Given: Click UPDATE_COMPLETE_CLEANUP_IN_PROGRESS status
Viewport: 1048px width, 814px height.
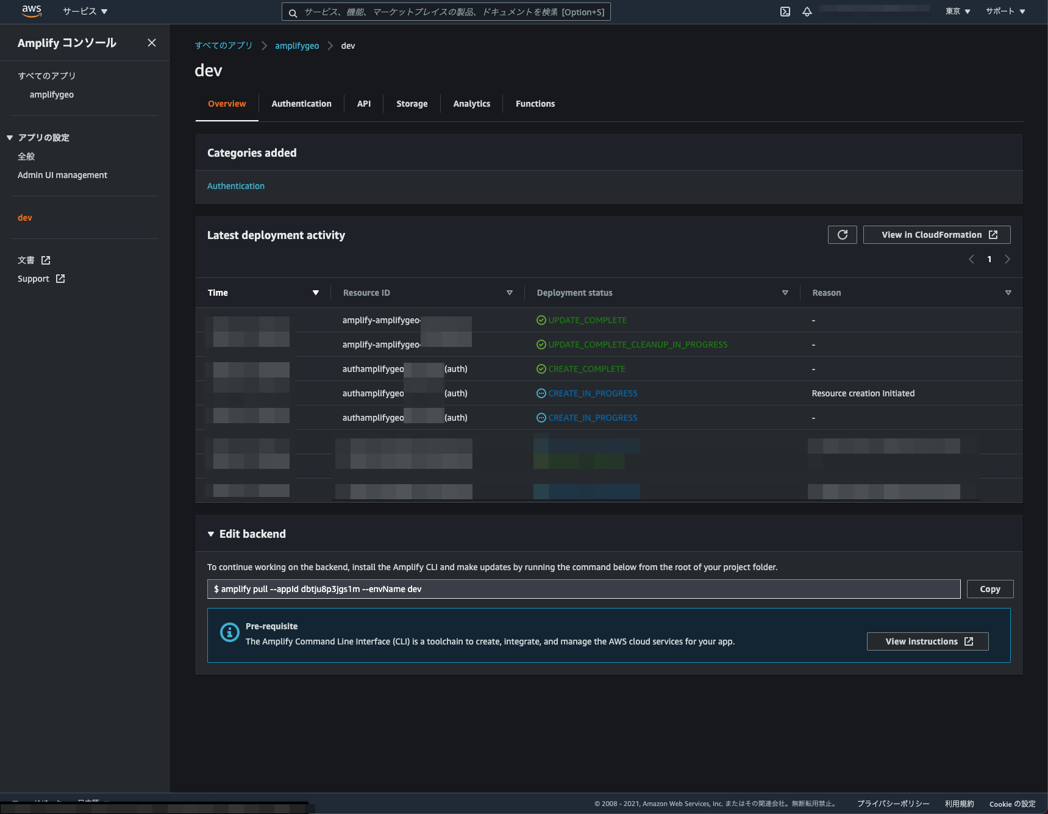Looking at the screenshot, I should [x=638, y=345].
